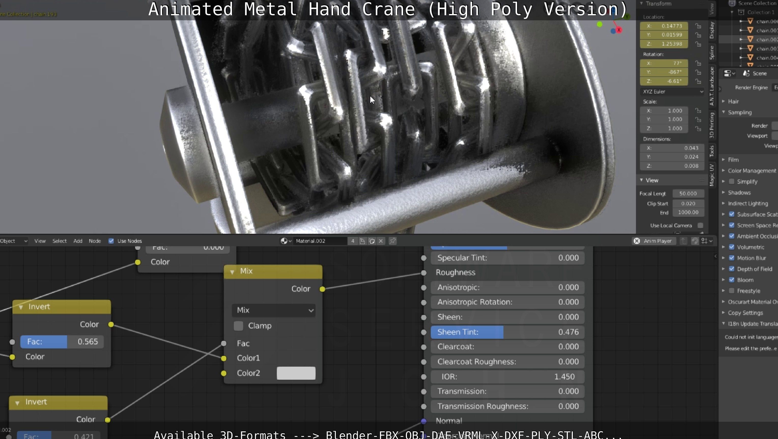Enable the Simplify checkbox
This screenshot has width=778, height=439.
click(x=731, y=181)
